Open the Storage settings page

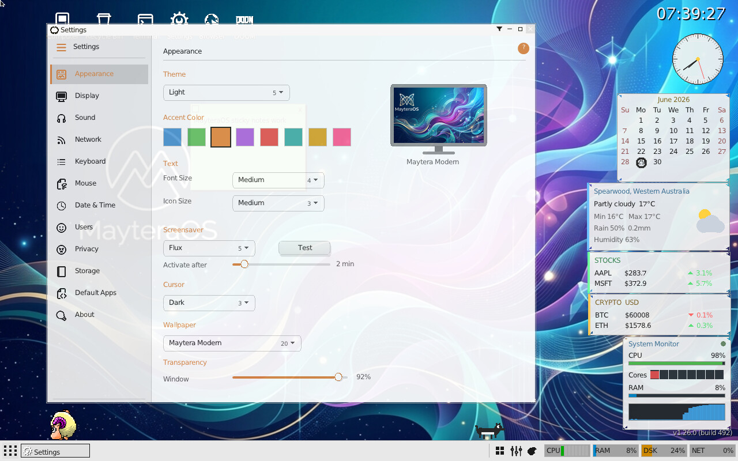coord(99,271)
